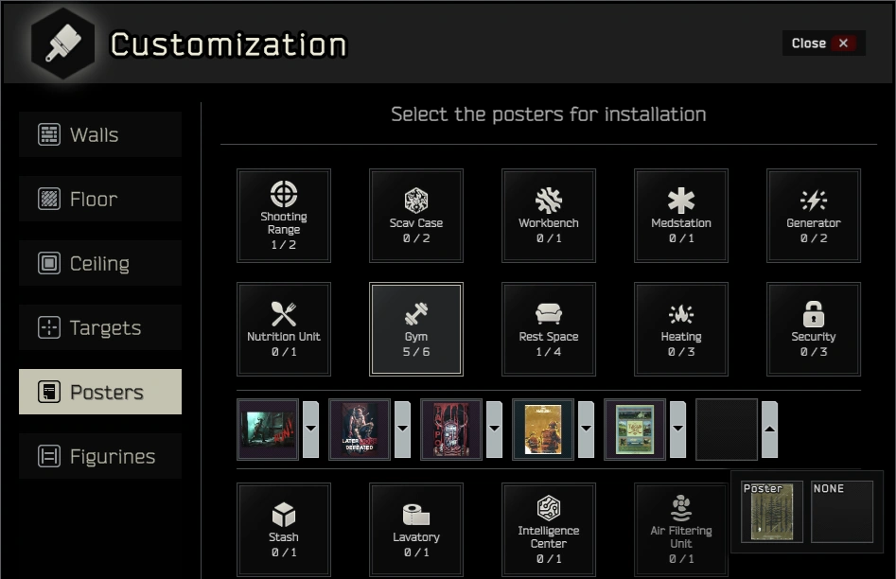Image resolution: width=896 pixels, height=579 pixels.
Task: Switch to the Walls tab
Action: pos(100,134)
